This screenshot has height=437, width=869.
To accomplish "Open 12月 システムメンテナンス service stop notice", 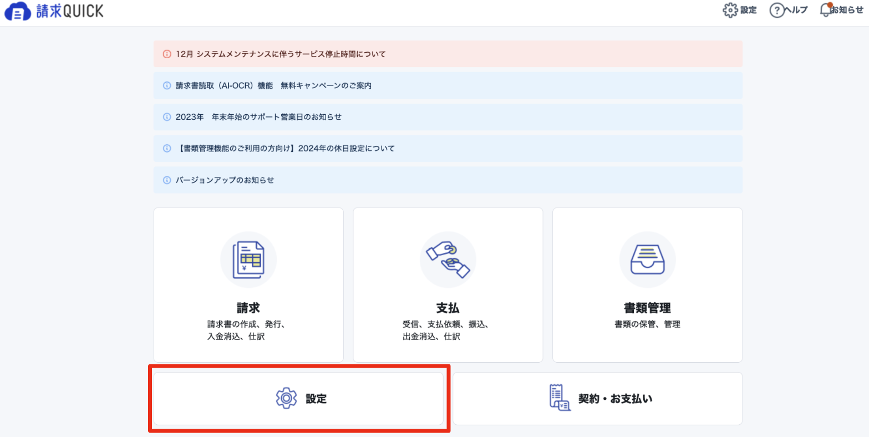I will tap(448, 54).
